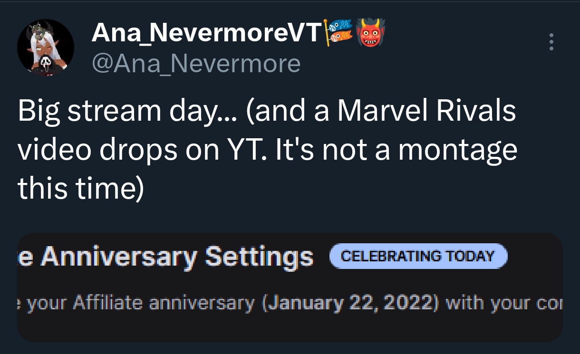Click the word "anniversary" before the date
This screenshot has height=354, width=580.
(202, 304)
